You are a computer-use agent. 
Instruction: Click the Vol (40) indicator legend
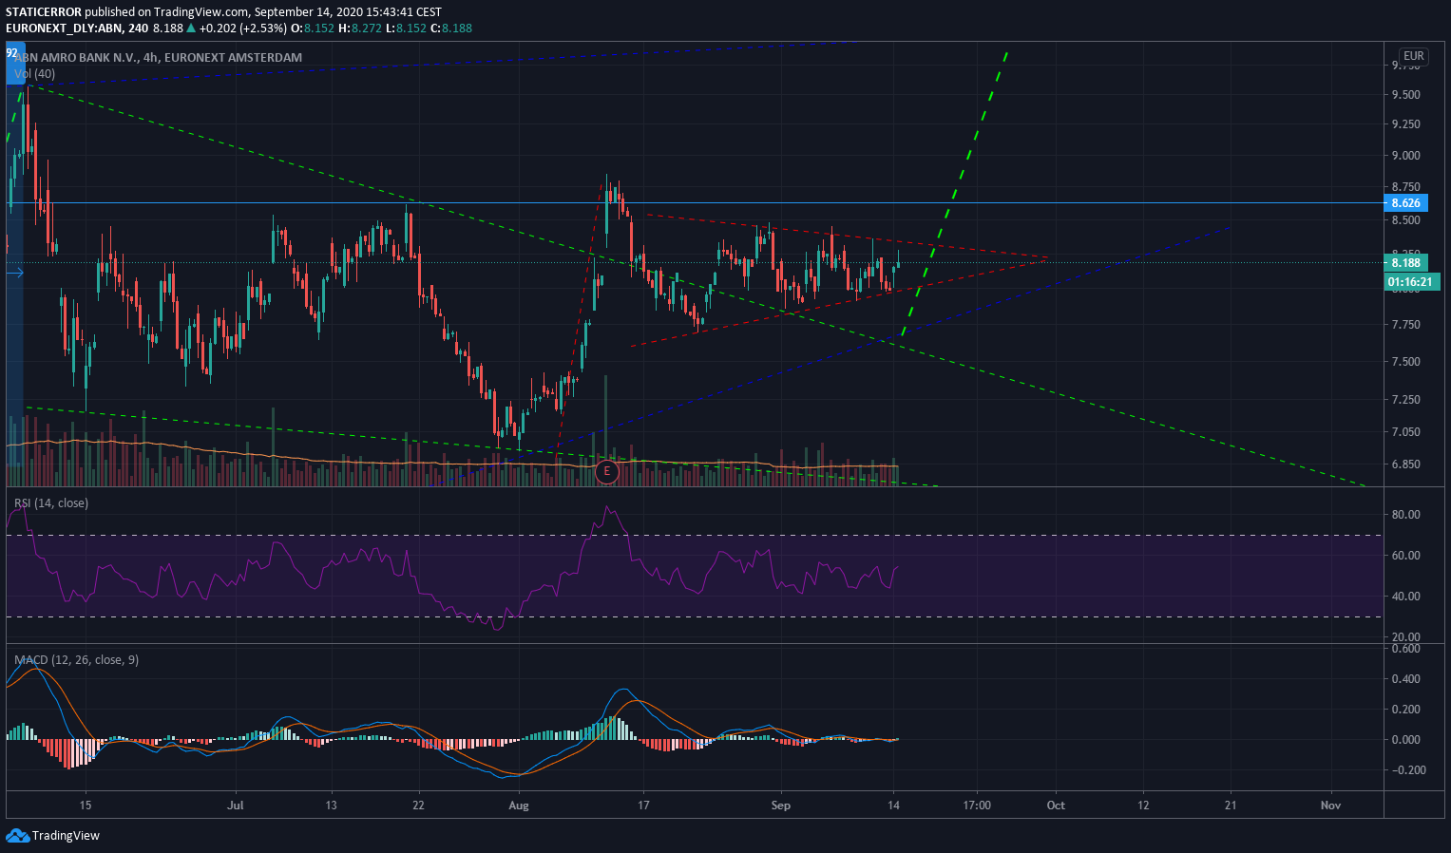[34, 74]
